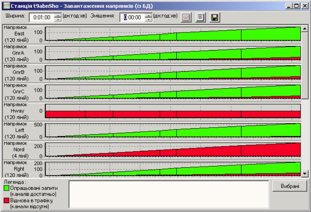Click the GnrC direction load chart
This screenshot has height=212, width=311.
[173, 91]
